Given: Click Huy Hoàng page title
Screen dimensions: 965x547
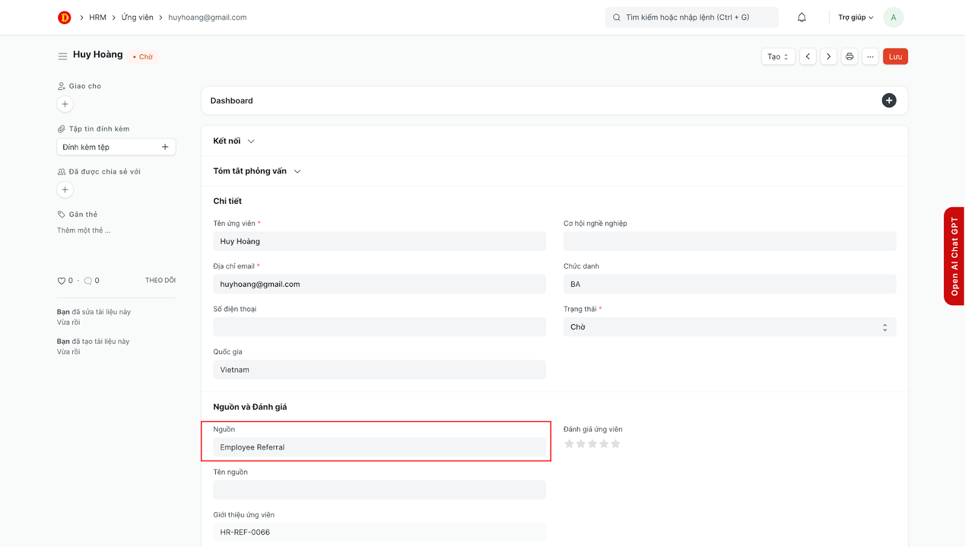Looking at the screenshot, I should click(x=98, y=54).
